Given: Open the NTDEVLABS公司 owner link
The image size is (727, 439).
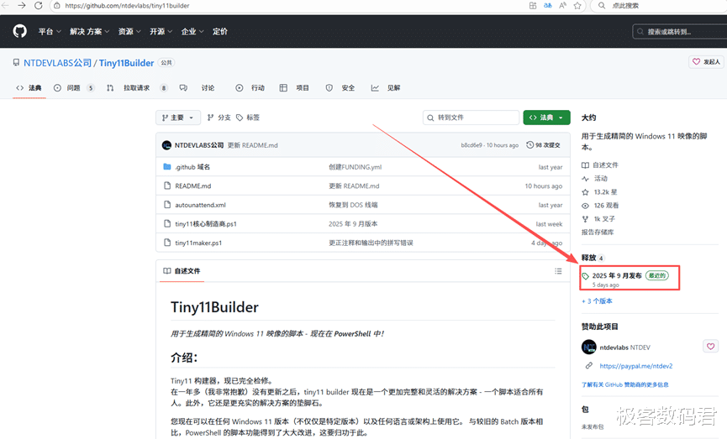Looking at the screenshot, I should [57, 63].
